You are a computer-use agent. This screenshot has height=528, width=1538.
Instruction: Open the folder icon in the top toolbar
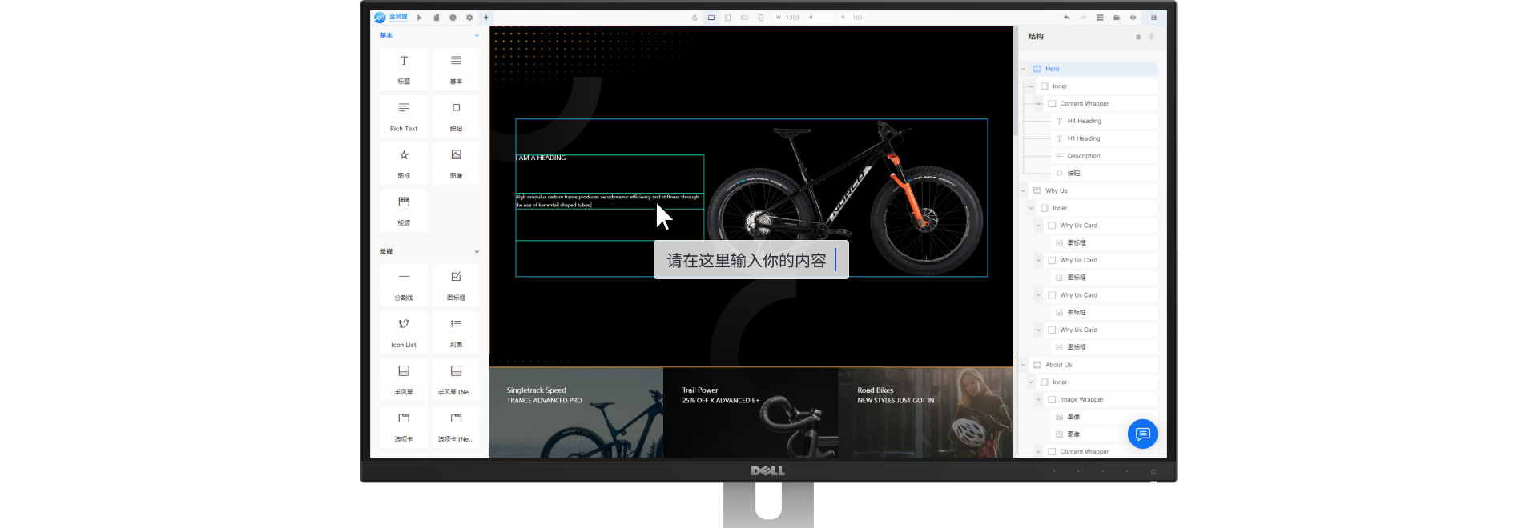coord(1116,17)
